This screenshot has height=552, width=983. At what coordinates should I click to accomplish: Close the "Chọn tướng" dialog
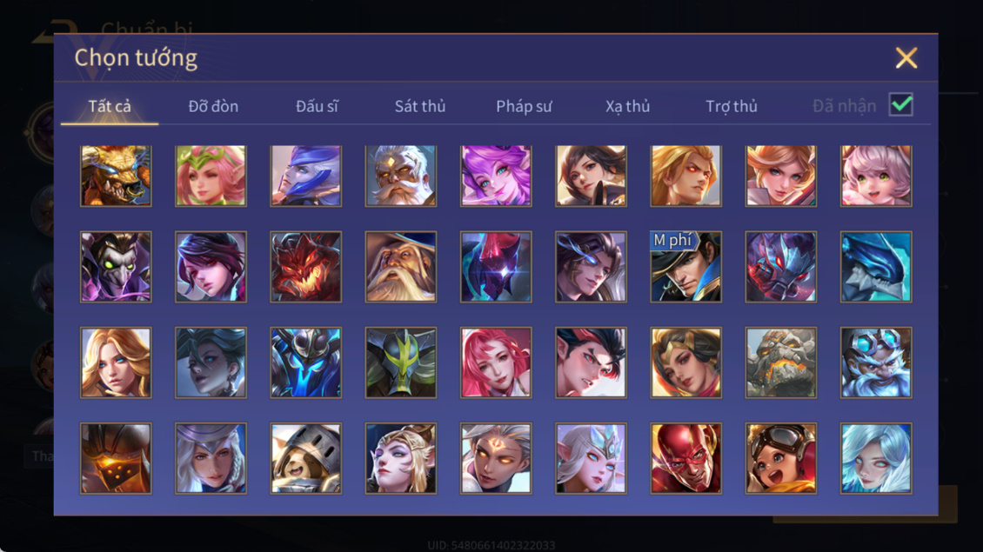click(906, 57)
